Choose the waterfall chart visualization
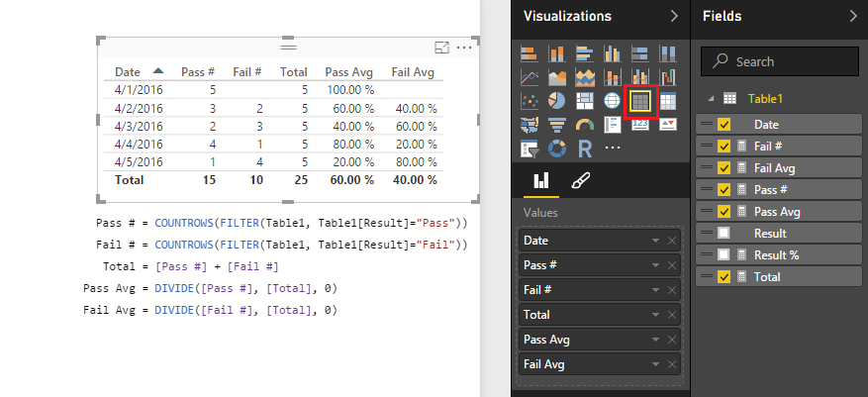 [668, 77]
